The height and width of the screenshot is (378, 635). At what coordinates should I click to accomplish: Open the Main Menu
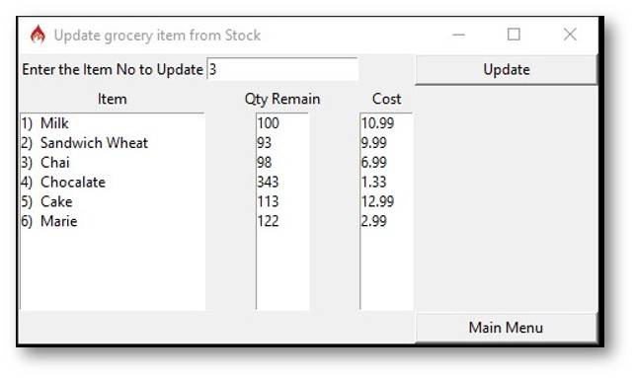pyautogui.click(x=507, y=328)
